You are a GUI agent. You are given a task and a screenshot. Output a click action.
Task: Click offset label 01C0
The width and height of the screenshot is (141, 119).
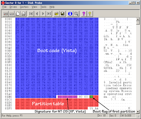(x=9, y=100)
